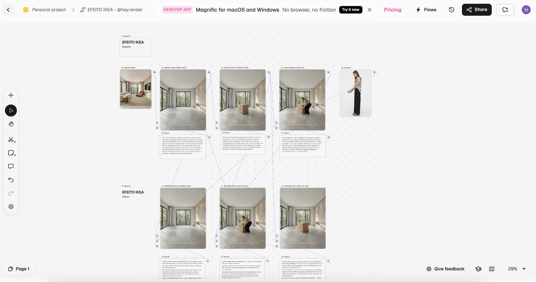This screenshot has width=536, height=282.
Task: Select the IMAGEM ORIGINAL living room thumbnail
Action: click(x=136, y=89)
